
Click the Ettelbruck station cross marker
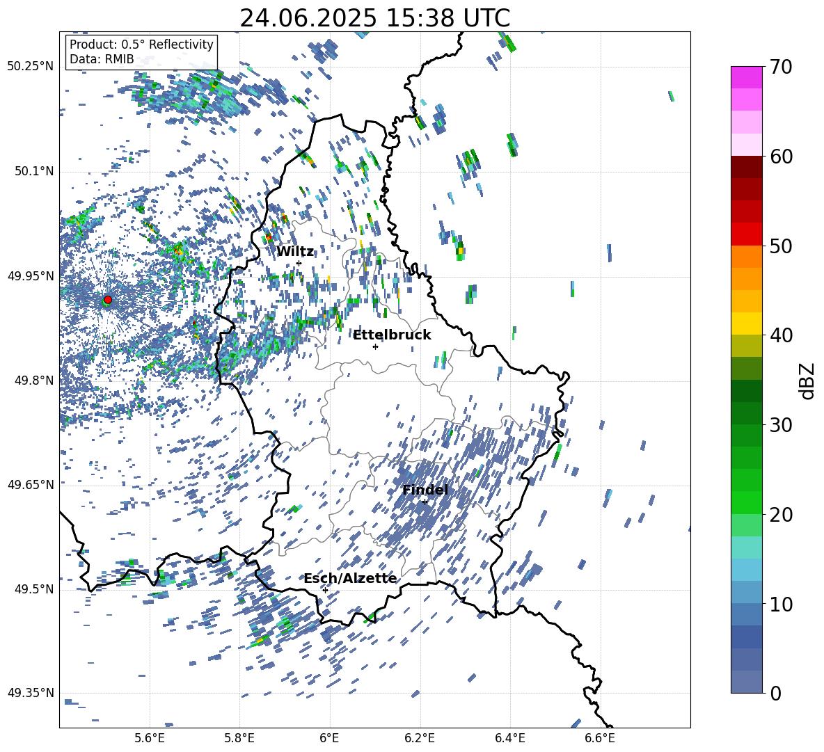point(375,346)
